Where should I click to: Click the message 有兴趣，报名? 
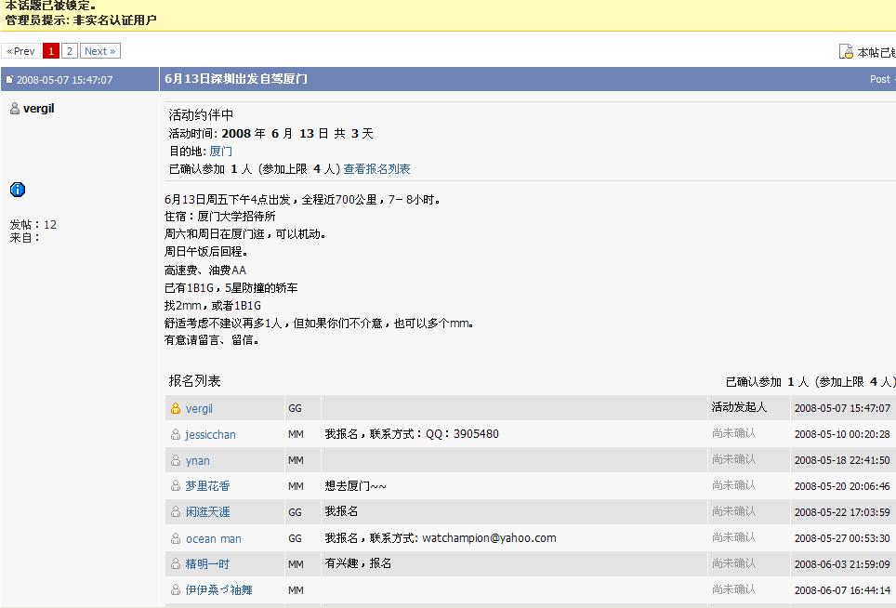358,563
